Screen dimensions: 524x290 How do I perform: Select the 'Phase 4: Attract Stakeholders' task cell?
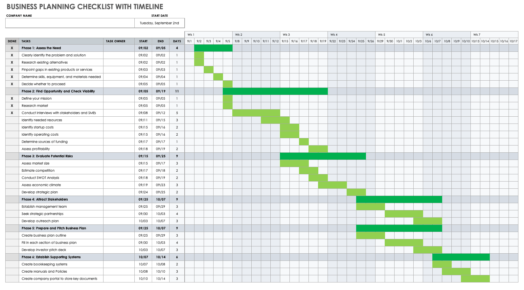click(61, 200)
